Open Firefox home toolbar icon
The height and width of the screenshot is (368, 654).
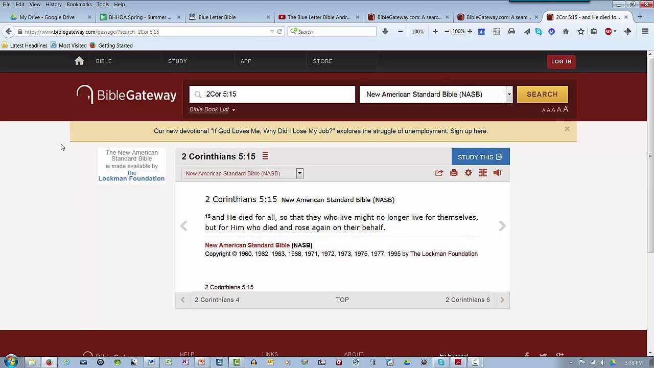(566, 31)
